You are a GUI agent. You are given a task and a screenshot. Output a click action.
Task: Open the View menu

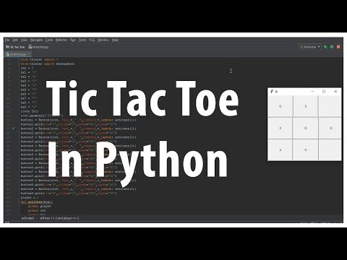[x=24, y=40]
